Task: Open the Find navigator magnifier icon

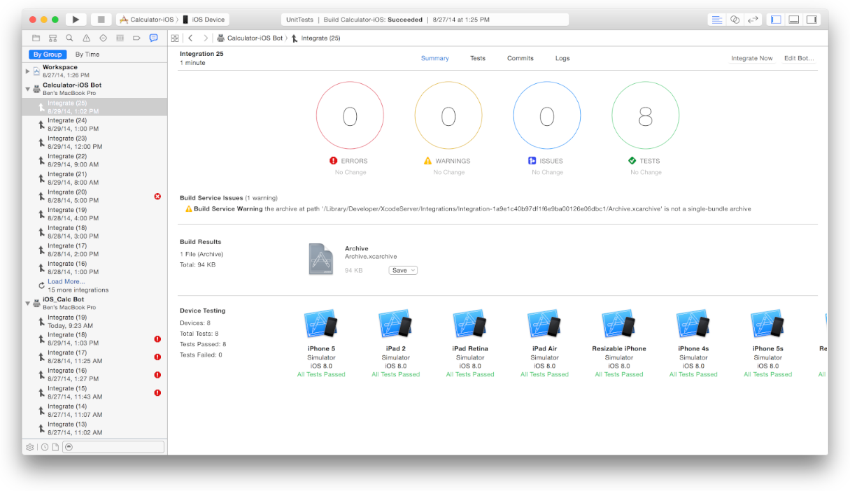Action: coord(69,38)
